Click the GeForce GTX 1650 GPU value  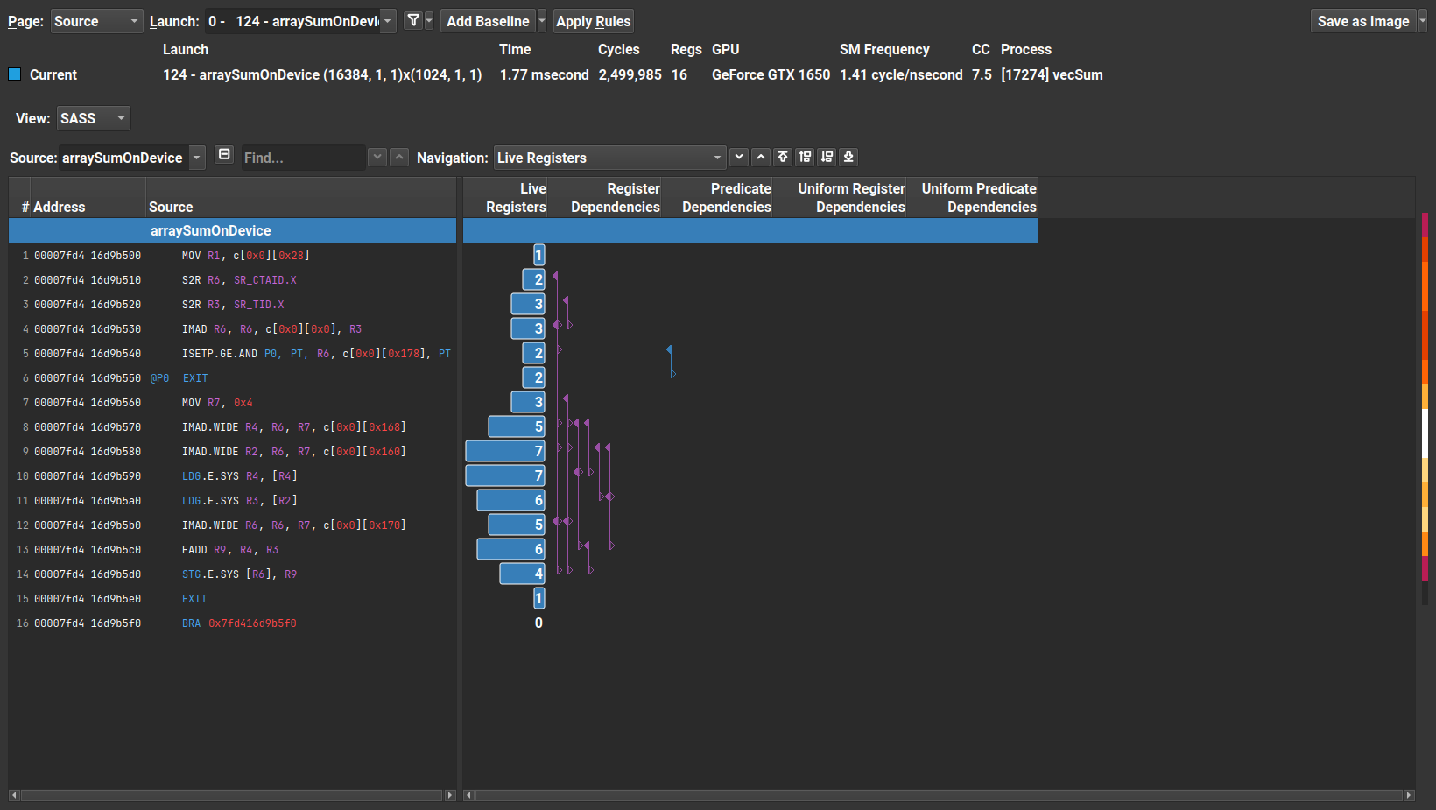point(771,74)
